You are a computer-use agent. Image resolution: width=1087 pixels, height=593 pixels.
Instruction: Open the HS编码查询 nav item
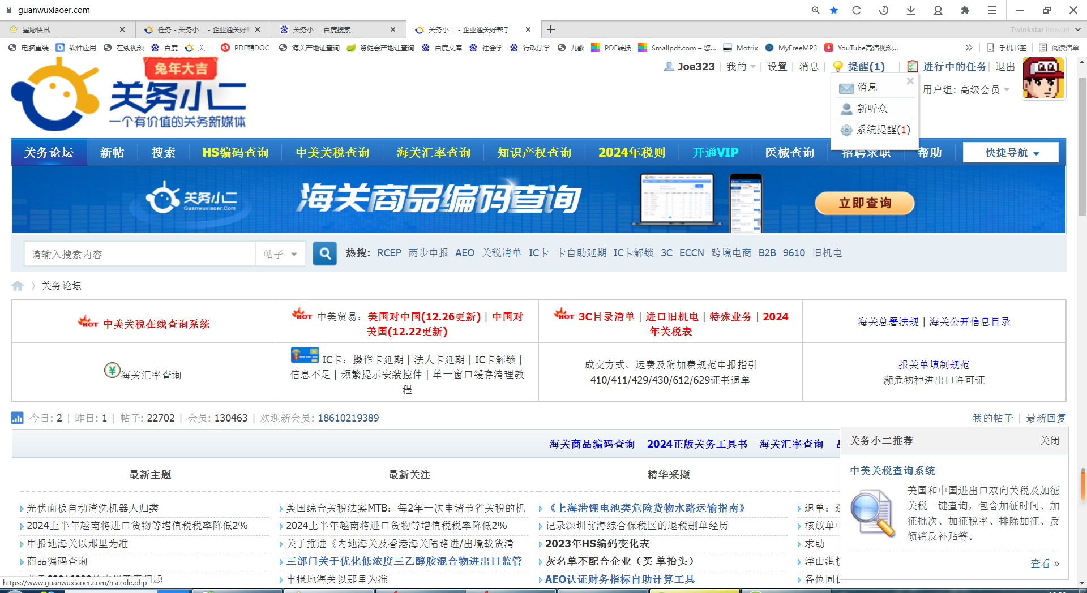point(236,153)
